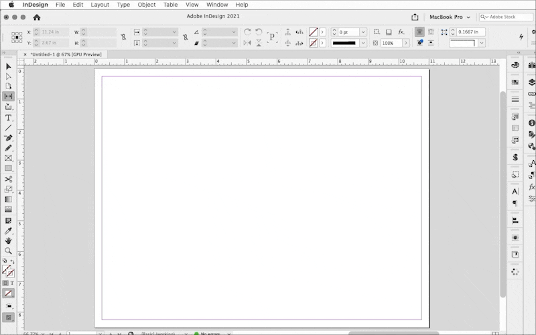Open the Window menu
The width and height of the screenshot is (536, 335).
pos(217,5)
